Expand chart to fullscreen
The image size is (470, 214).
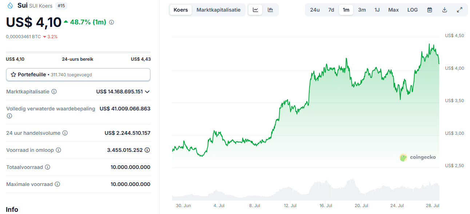pos(459,10)
